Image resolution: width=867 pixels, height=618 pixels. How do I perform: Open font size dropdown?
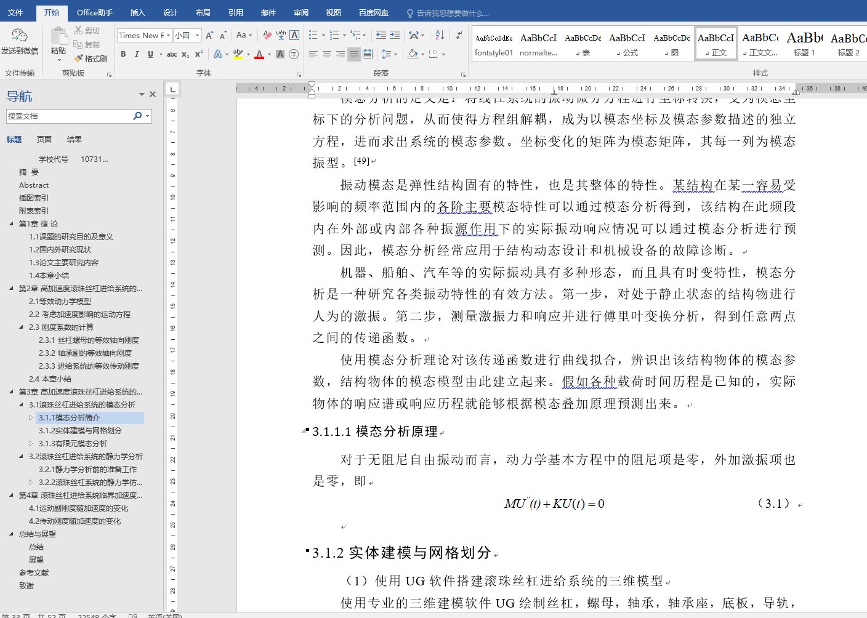click(198, 36)
